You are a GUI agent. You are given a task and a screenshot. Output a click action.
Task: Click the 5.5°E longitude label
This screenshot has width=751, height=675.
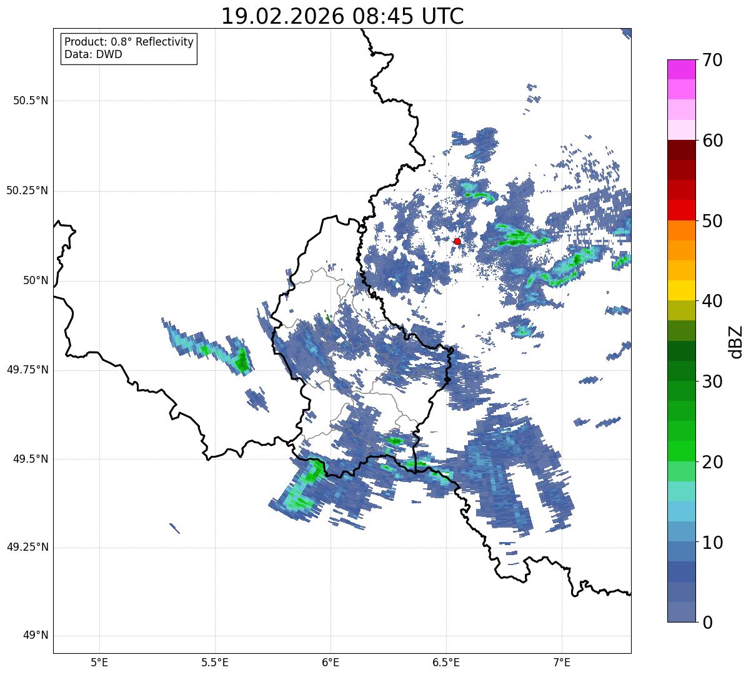(x=215, y=663)
